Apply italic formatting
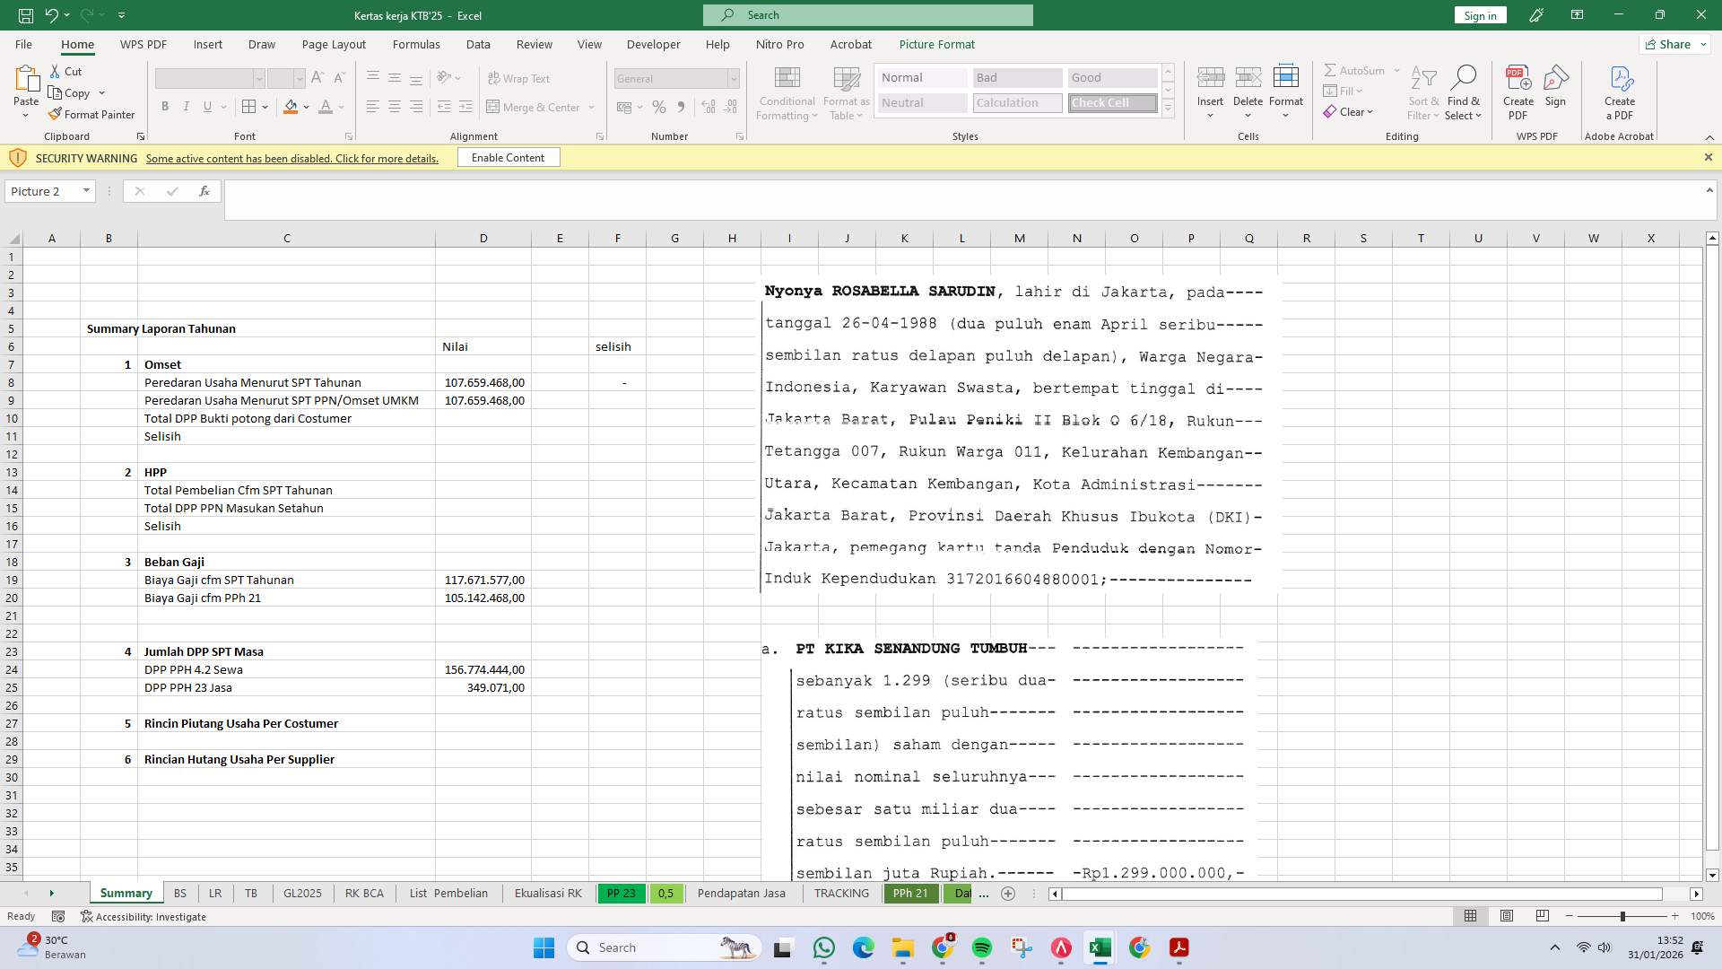Screen dimensions: 1722x969 187,106
